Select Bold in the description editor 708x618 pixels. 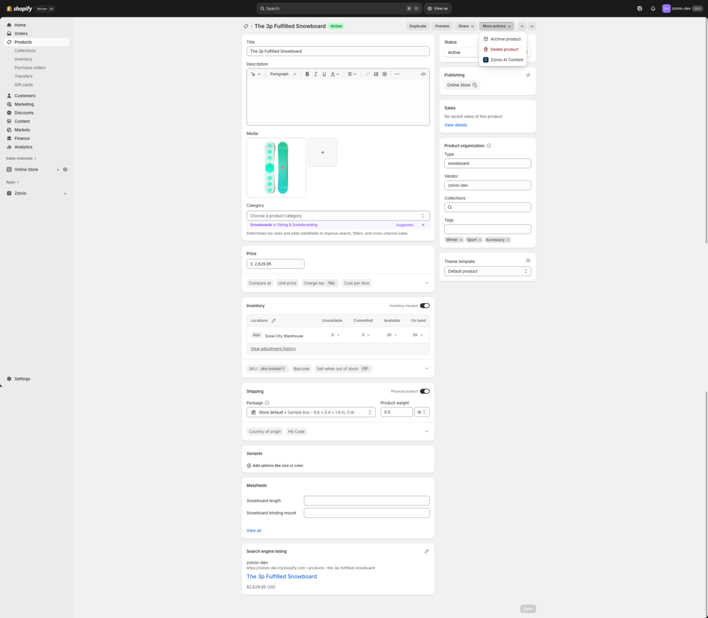pyautogui.click(x=307, y=74)
